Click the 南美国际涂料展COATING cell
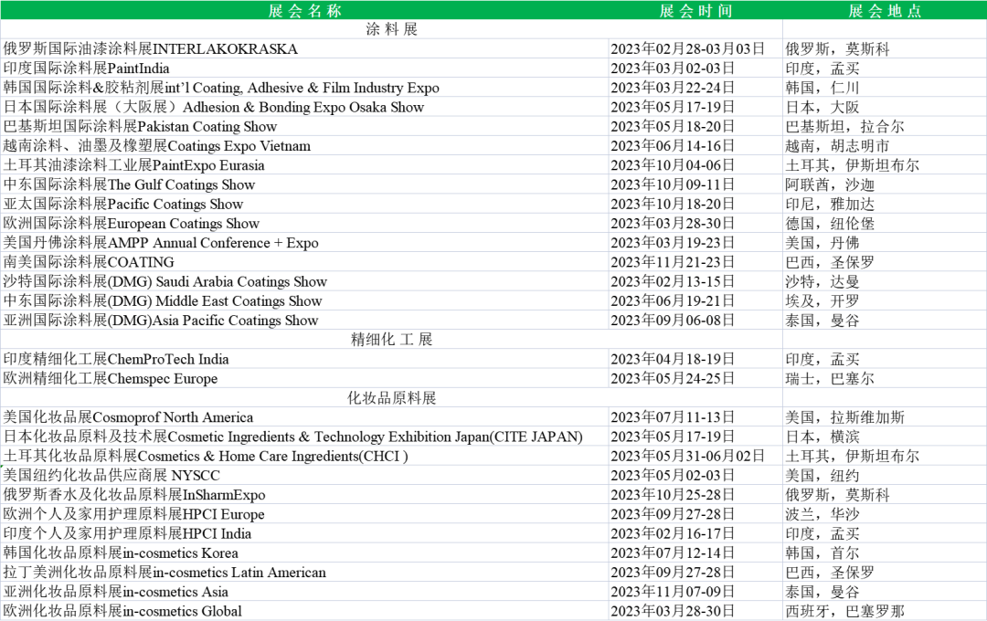The image size is (987, 621). pyautogui.click(x=304, y=262)
